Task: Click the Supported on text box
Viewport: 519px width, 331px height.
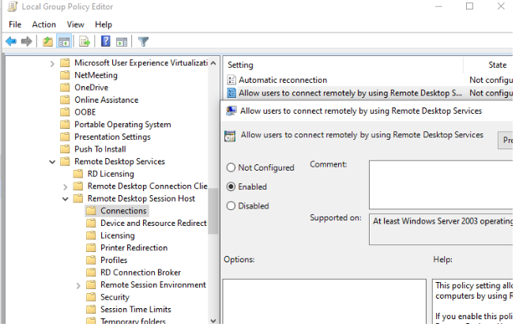Action: pyautogui.click(x=442, y=229)
